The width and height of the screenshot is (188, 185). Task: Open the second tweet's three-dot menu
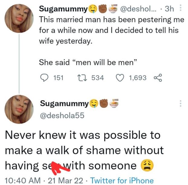181,104
